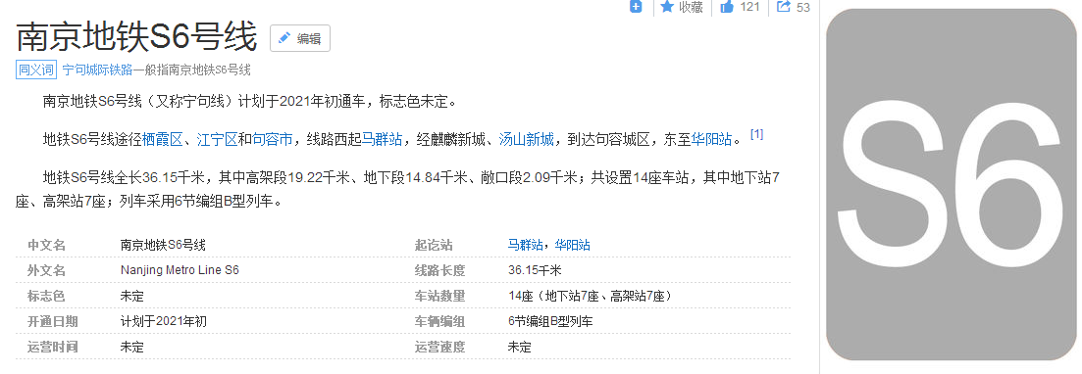This screenshot has height=374, width=1082.
Task: Click the 车辆编组 label
Action: pos(439,322)
